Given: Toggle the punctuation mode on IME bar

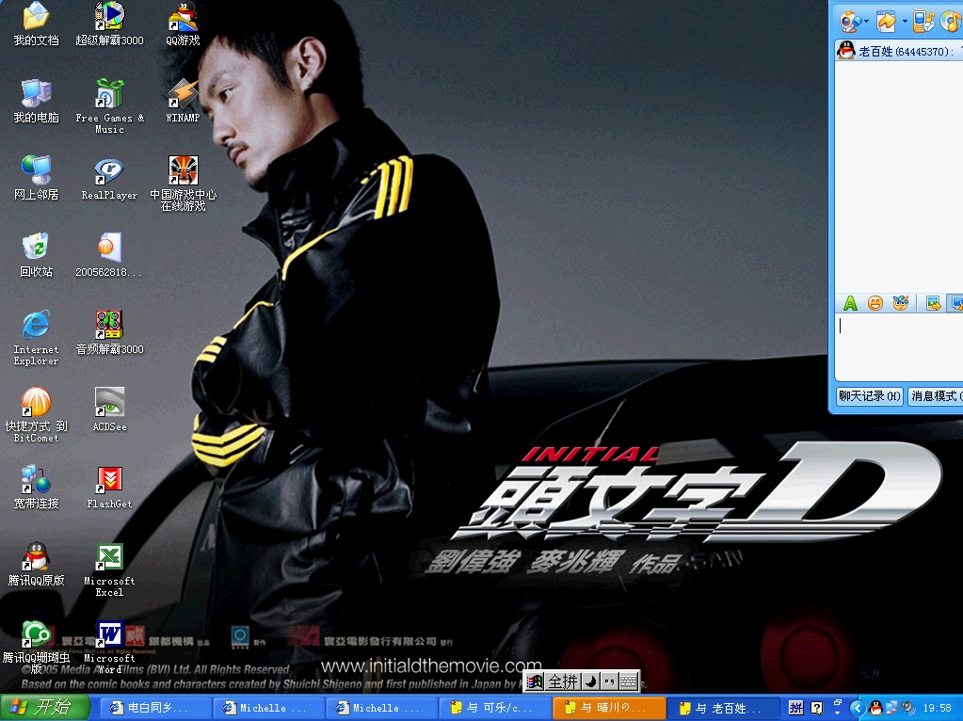Looking at the screenshot, I should point(609,681).
